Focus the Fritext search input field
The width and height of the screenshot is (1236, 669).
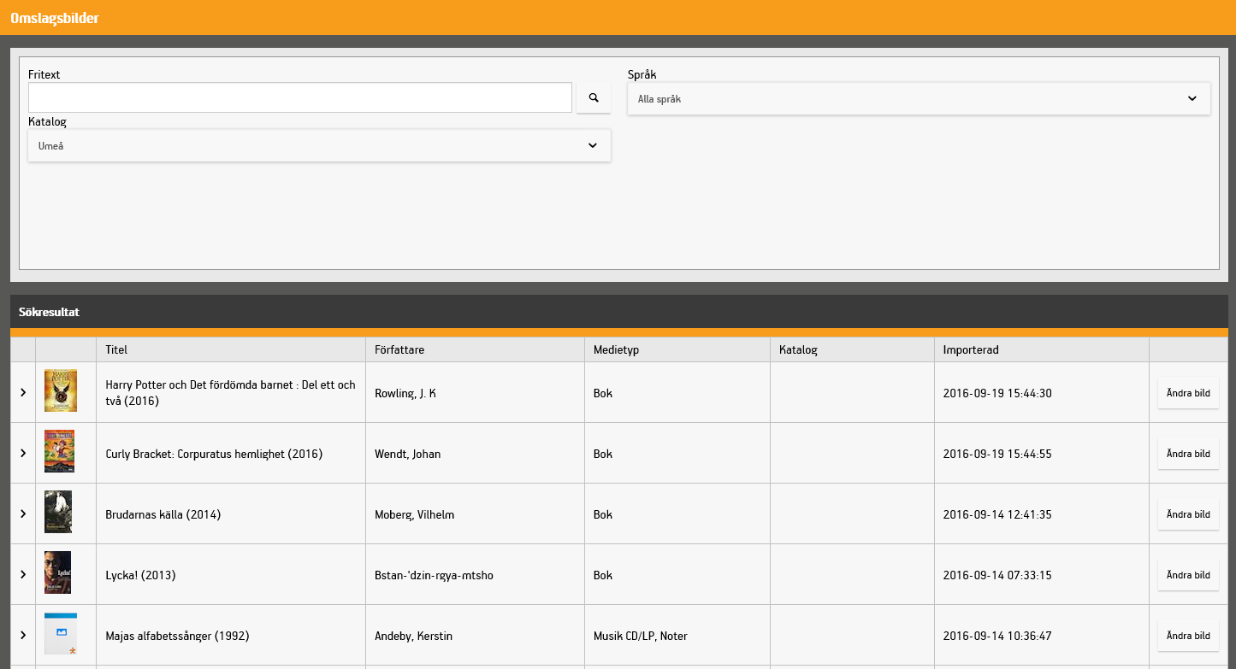pyautogui.click(x=300, y=97)
